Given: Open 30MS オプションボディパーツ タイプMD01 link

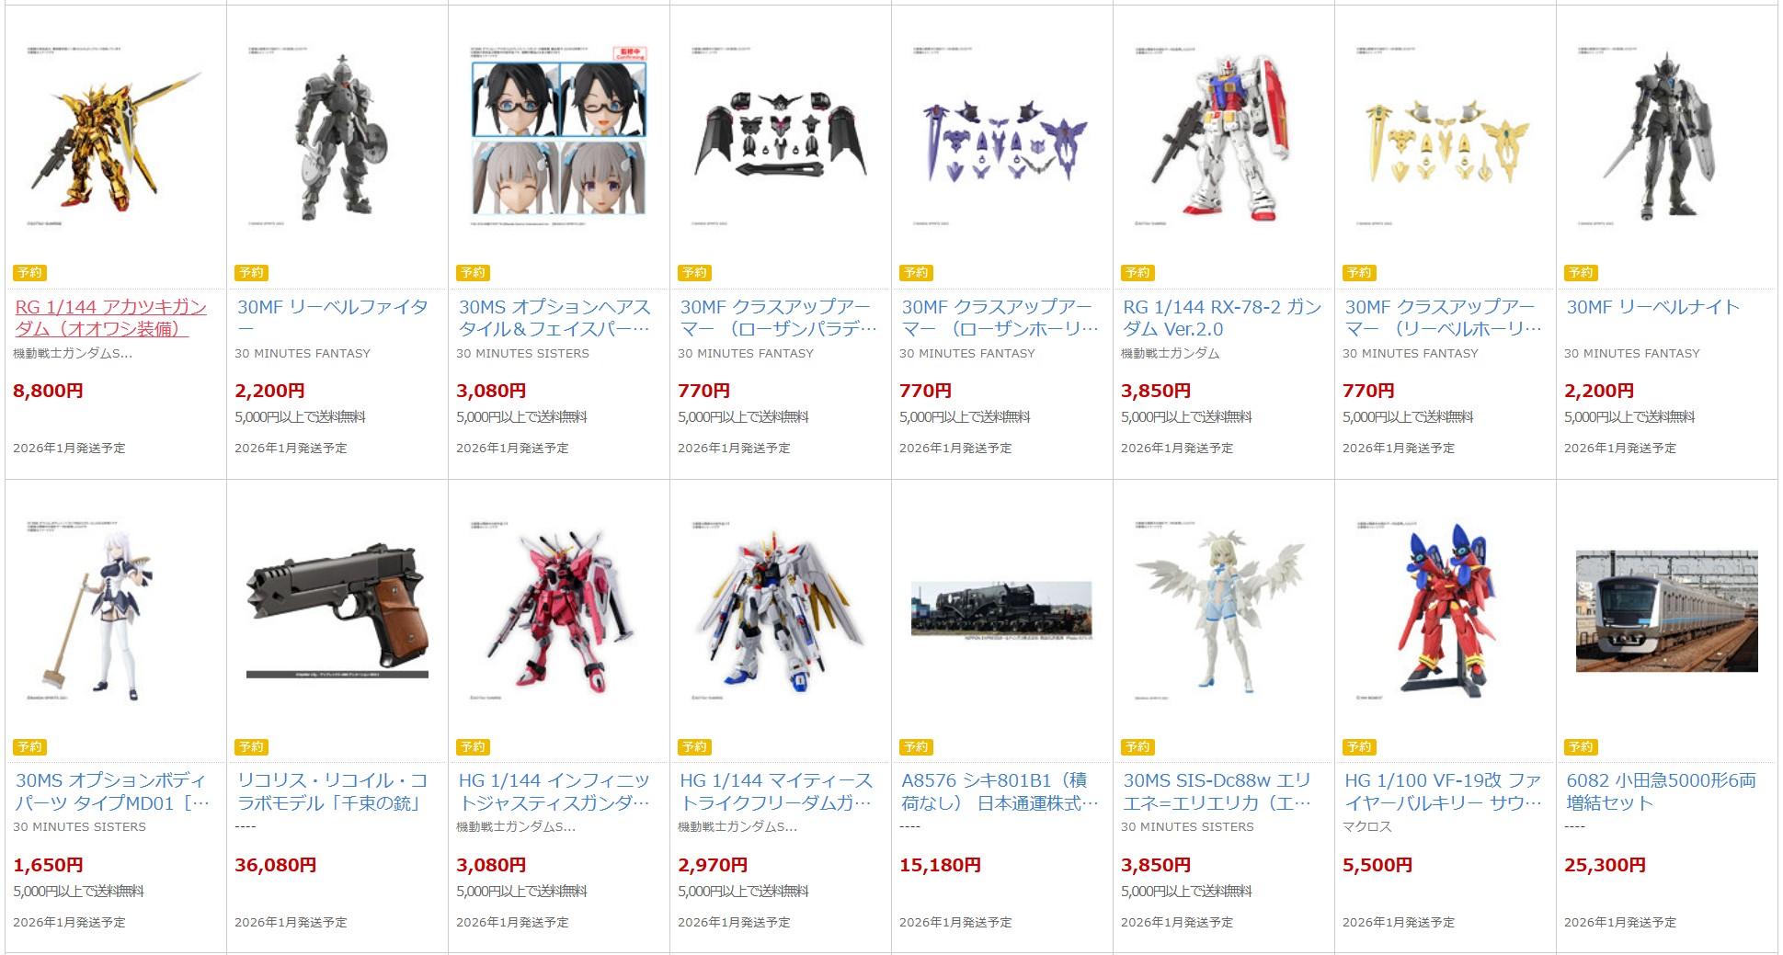Looking at the screenshot, I should pyautogui.click(x=112, y=792).
